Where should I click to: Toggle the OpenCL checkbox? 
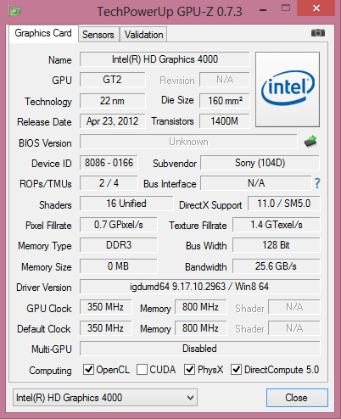coord(88,370)
